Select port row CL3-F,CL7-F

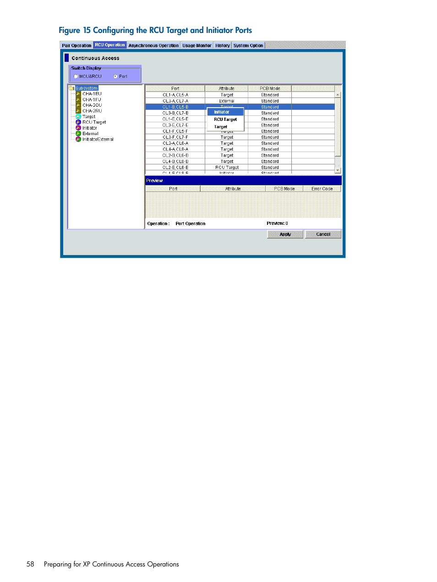click(240, 137)
